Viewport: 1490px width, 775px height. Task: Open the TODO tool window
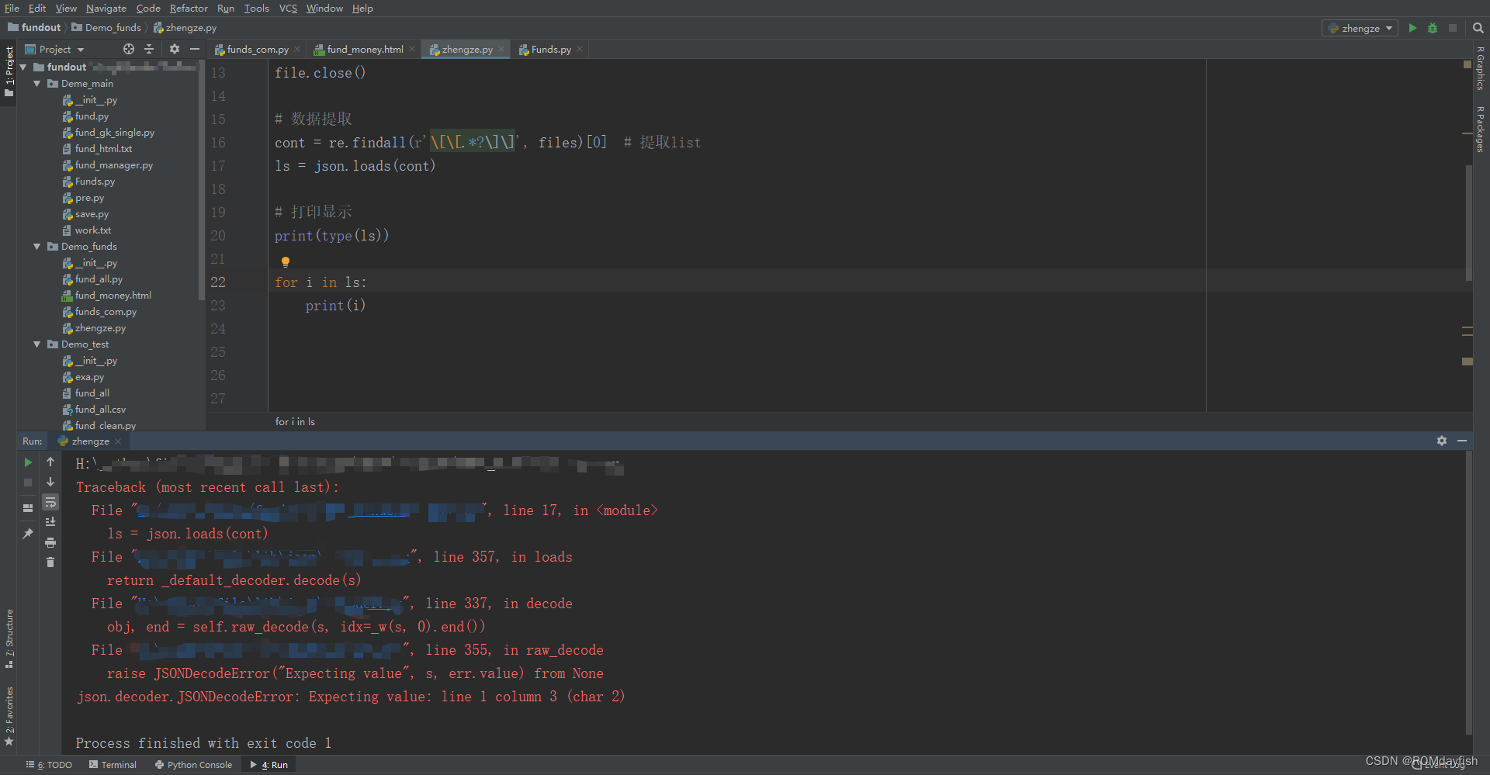click(x=49, y=765)
